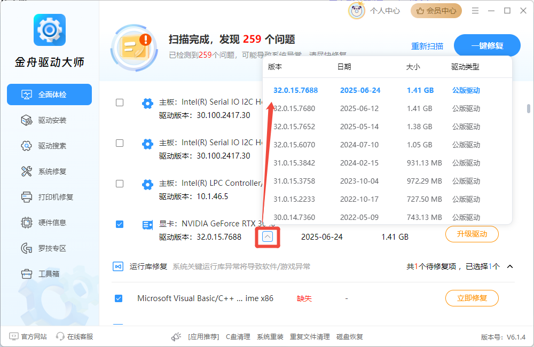Switch to 驱动搜索 section
The height and width of the screenshot is (347, 534).
pyautogui.click(x=49, y=146)
